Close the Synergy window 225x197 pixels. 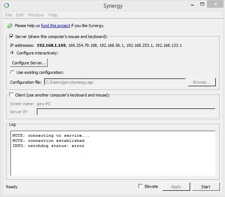click(x=215, y=4)
